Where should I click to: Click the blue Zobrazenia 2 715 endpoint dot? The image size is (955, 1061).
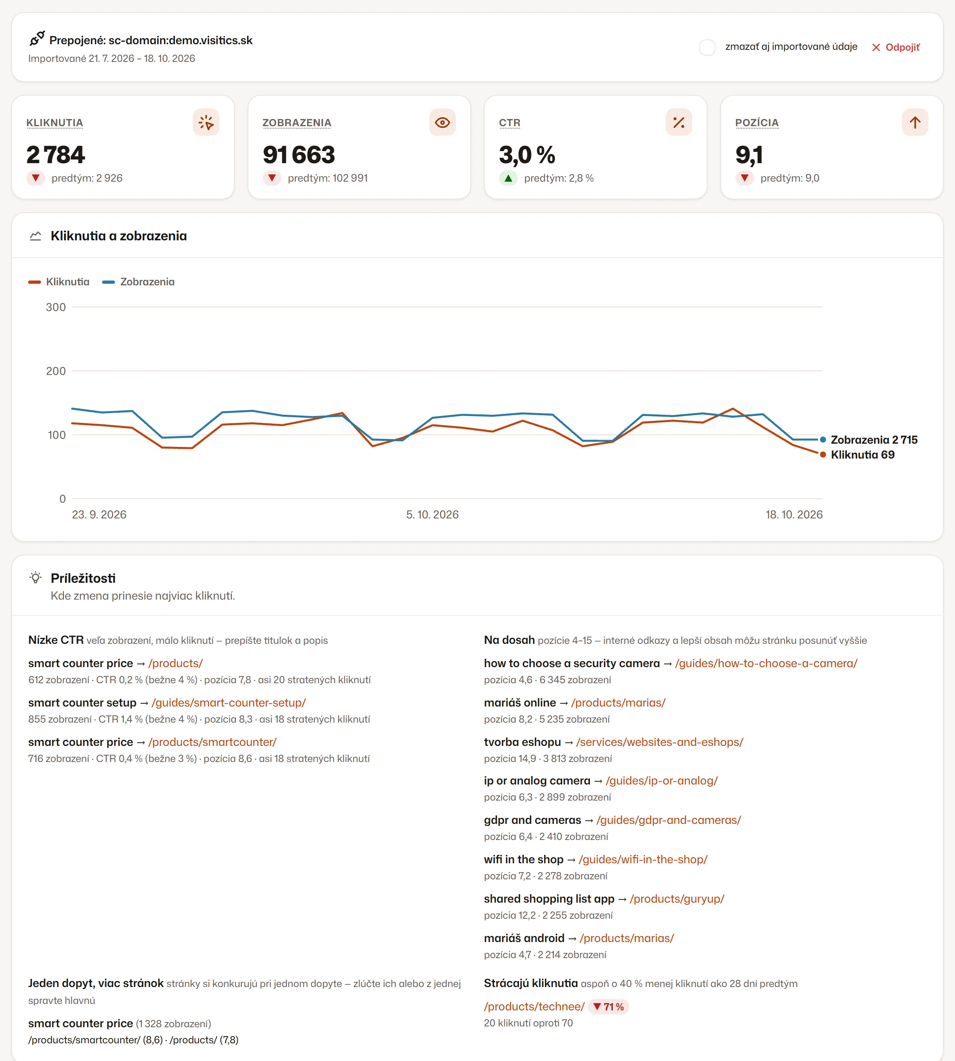pos(823,440)
